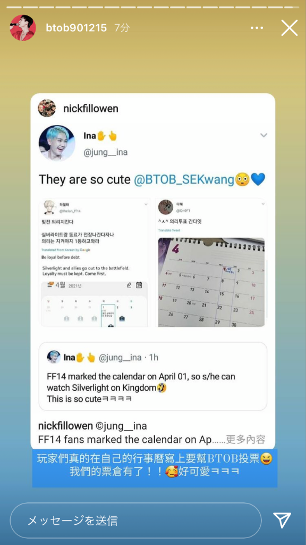Tap Ina's blue-haired tweet profile photo
This screenshot has width=306, height=545.
57,143
